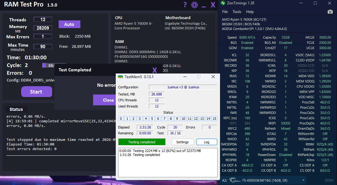
Task: Open ZenTimings File menu
Action: (225, 12)
